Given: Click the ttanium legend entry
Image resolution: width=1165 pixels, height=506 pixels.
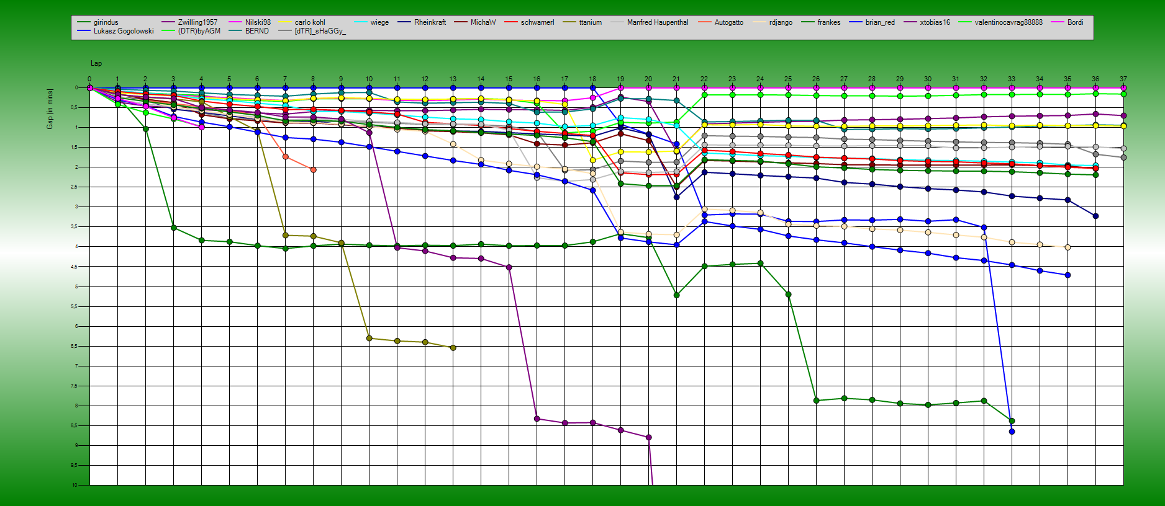Looking at the screenshot, I should (x=590, y=22).
